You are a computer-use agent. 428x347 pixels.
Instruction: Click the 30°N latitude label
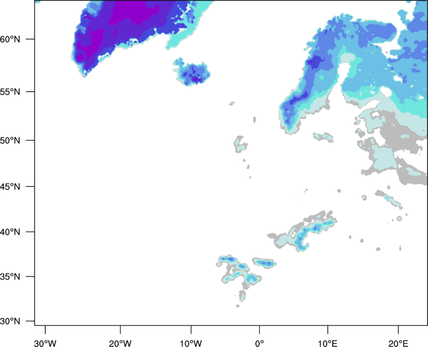click(10, 321)
